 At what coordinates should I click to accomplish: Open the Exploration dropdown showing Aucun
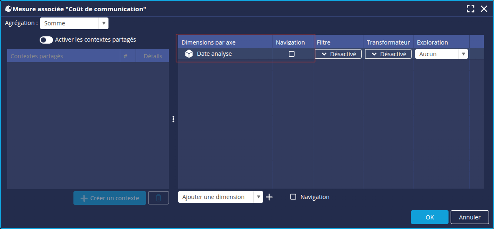[x=441, y=54]
